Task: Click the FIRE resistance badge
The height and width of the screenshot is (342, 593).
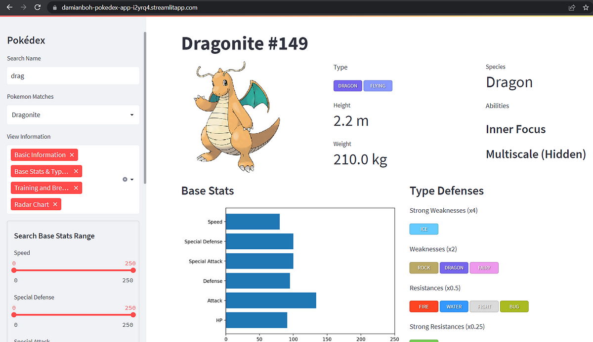Action: 424,306
